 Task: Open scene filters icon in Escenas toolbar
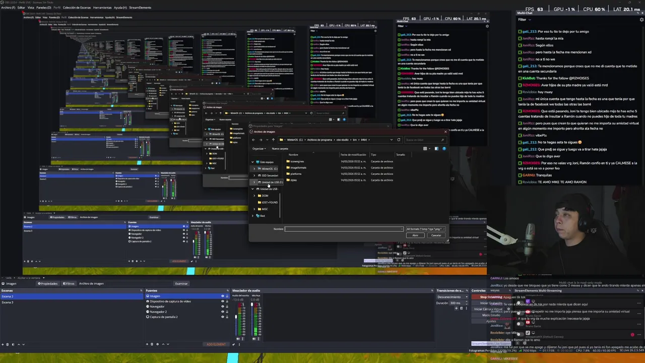pos(13,344)
